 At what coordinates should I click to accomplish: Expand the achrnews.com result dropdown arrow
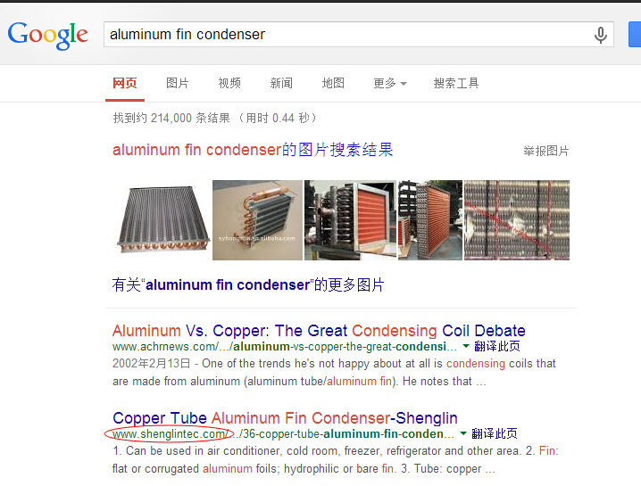(466, 346)
